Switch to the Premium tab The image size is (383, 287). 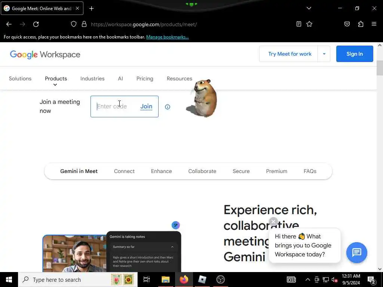point(276,171)
